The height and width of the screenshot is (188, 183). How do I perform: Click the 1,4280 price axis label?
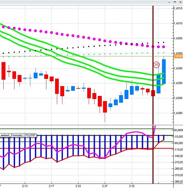pos(178,113)
